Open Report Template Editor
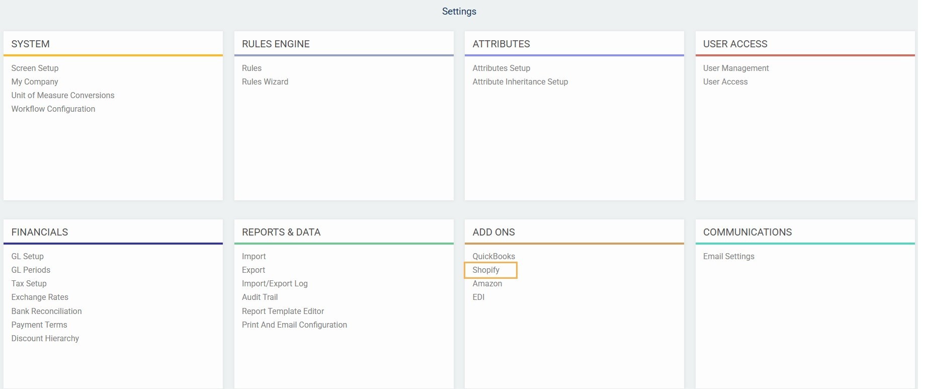Viewport: 925px width, 389px height. coord(283,311)
